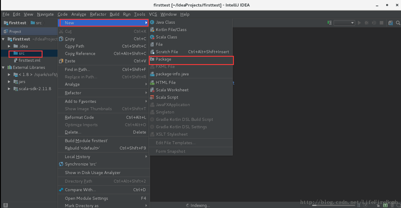Select Copy Reference entry

(104, 53)
